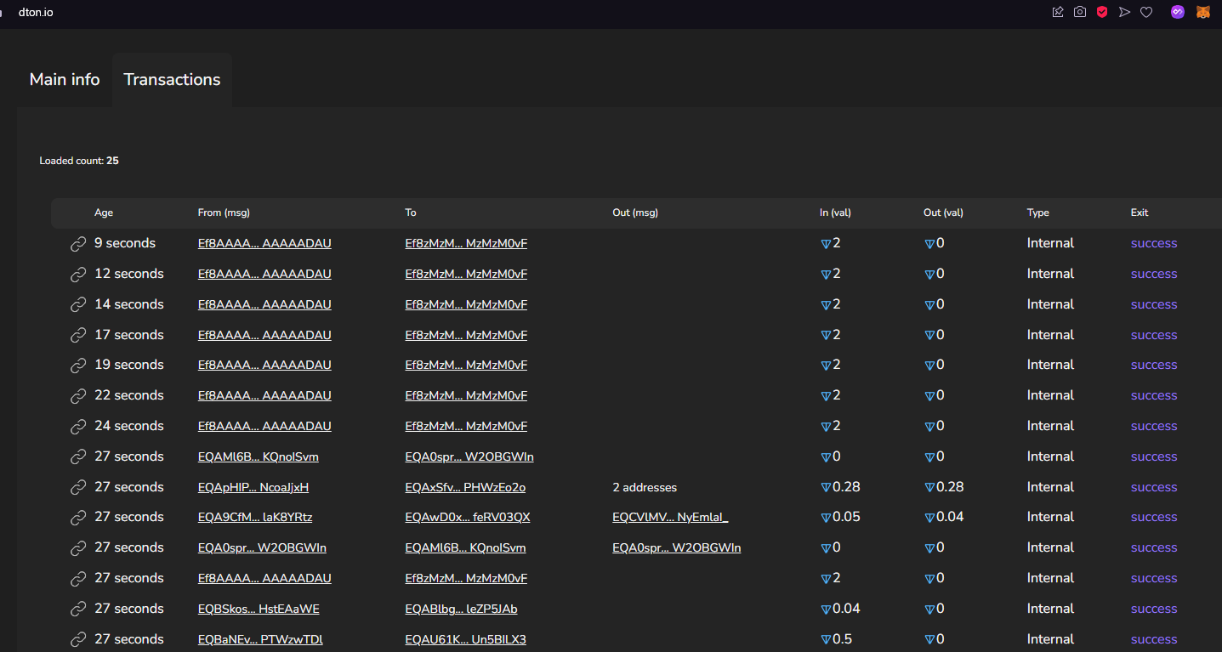
Task: Open chain link icon for 9 seconds transaction
Action: (x=78, y=244)
